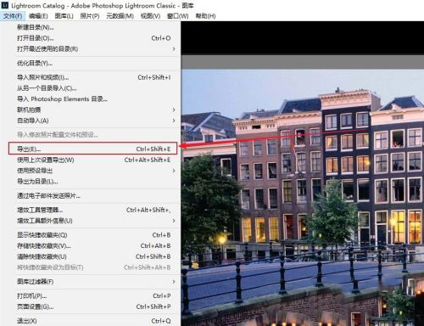The width and height of the screenshot is (424, 326).
Task: Open the 图库(L) menu
Action: point(64,16)
